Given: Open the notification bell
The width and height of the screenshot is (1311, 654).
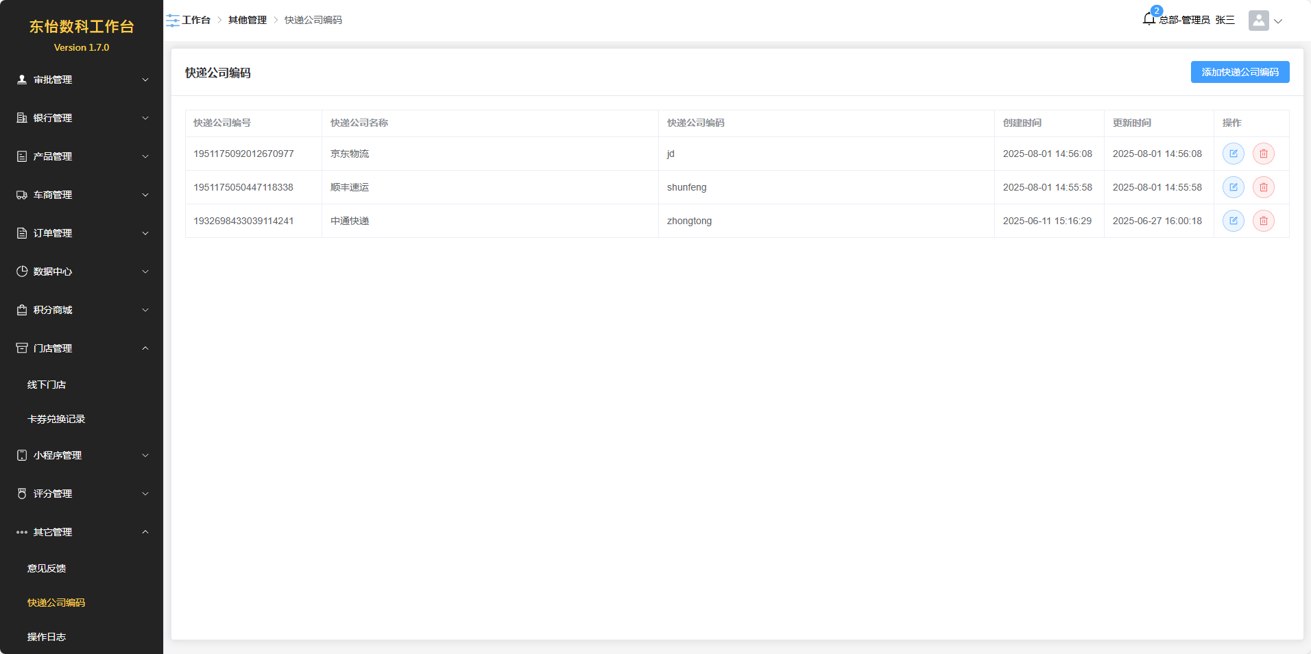Looking at the screenshot, I should pyautogui.click(x=1149, y=19).
